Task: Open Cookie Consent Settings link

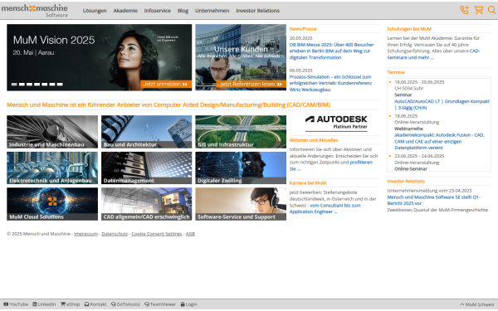Action: coord(157,234)
